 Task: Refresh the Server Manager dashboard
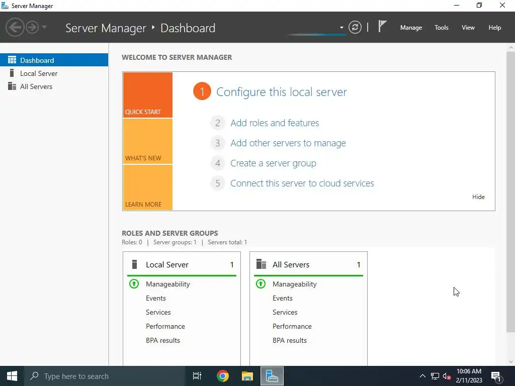[355, 27]
